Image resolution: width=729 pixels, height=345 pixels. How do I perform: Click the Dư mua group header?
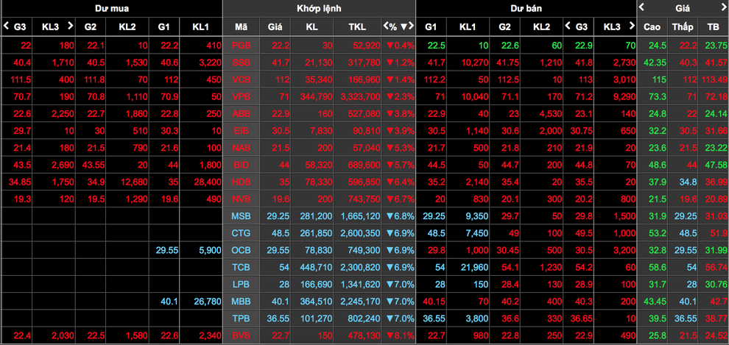pyautogui.click(x=112, y=8)
